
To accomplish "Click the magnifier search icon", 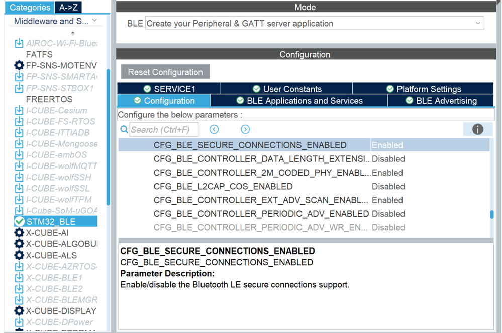I will pos(124,129).
